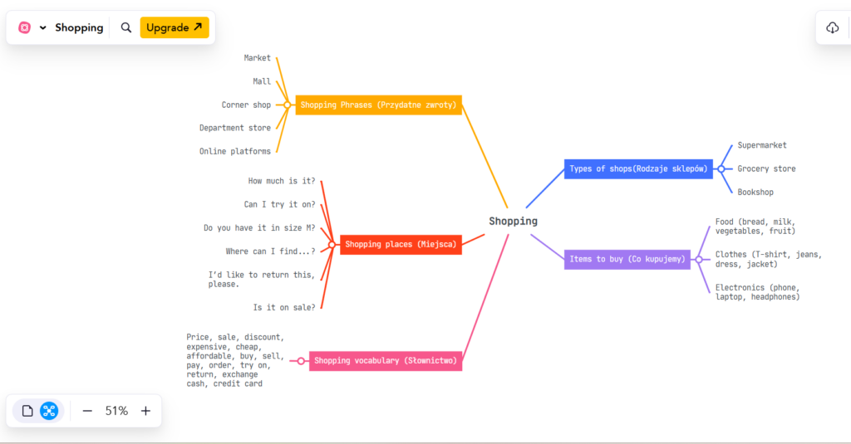Expand the dropdown chevron beside the logo

point(43,27)
